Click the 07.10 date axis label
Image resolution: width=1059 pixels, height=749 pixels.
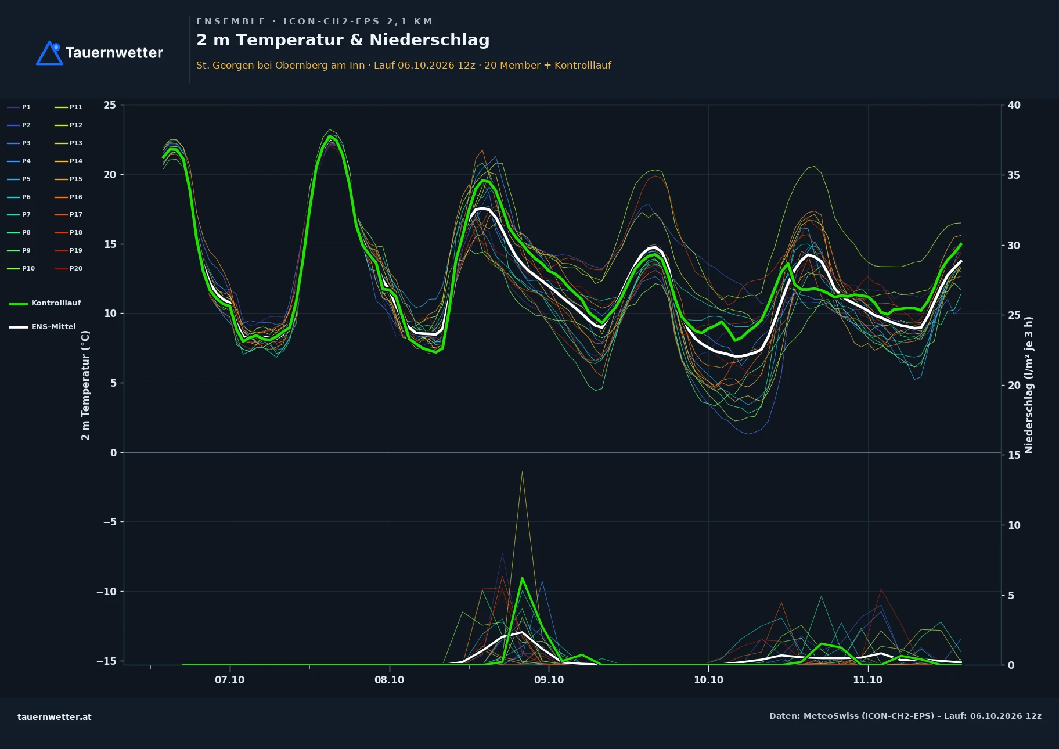point(230,680)
